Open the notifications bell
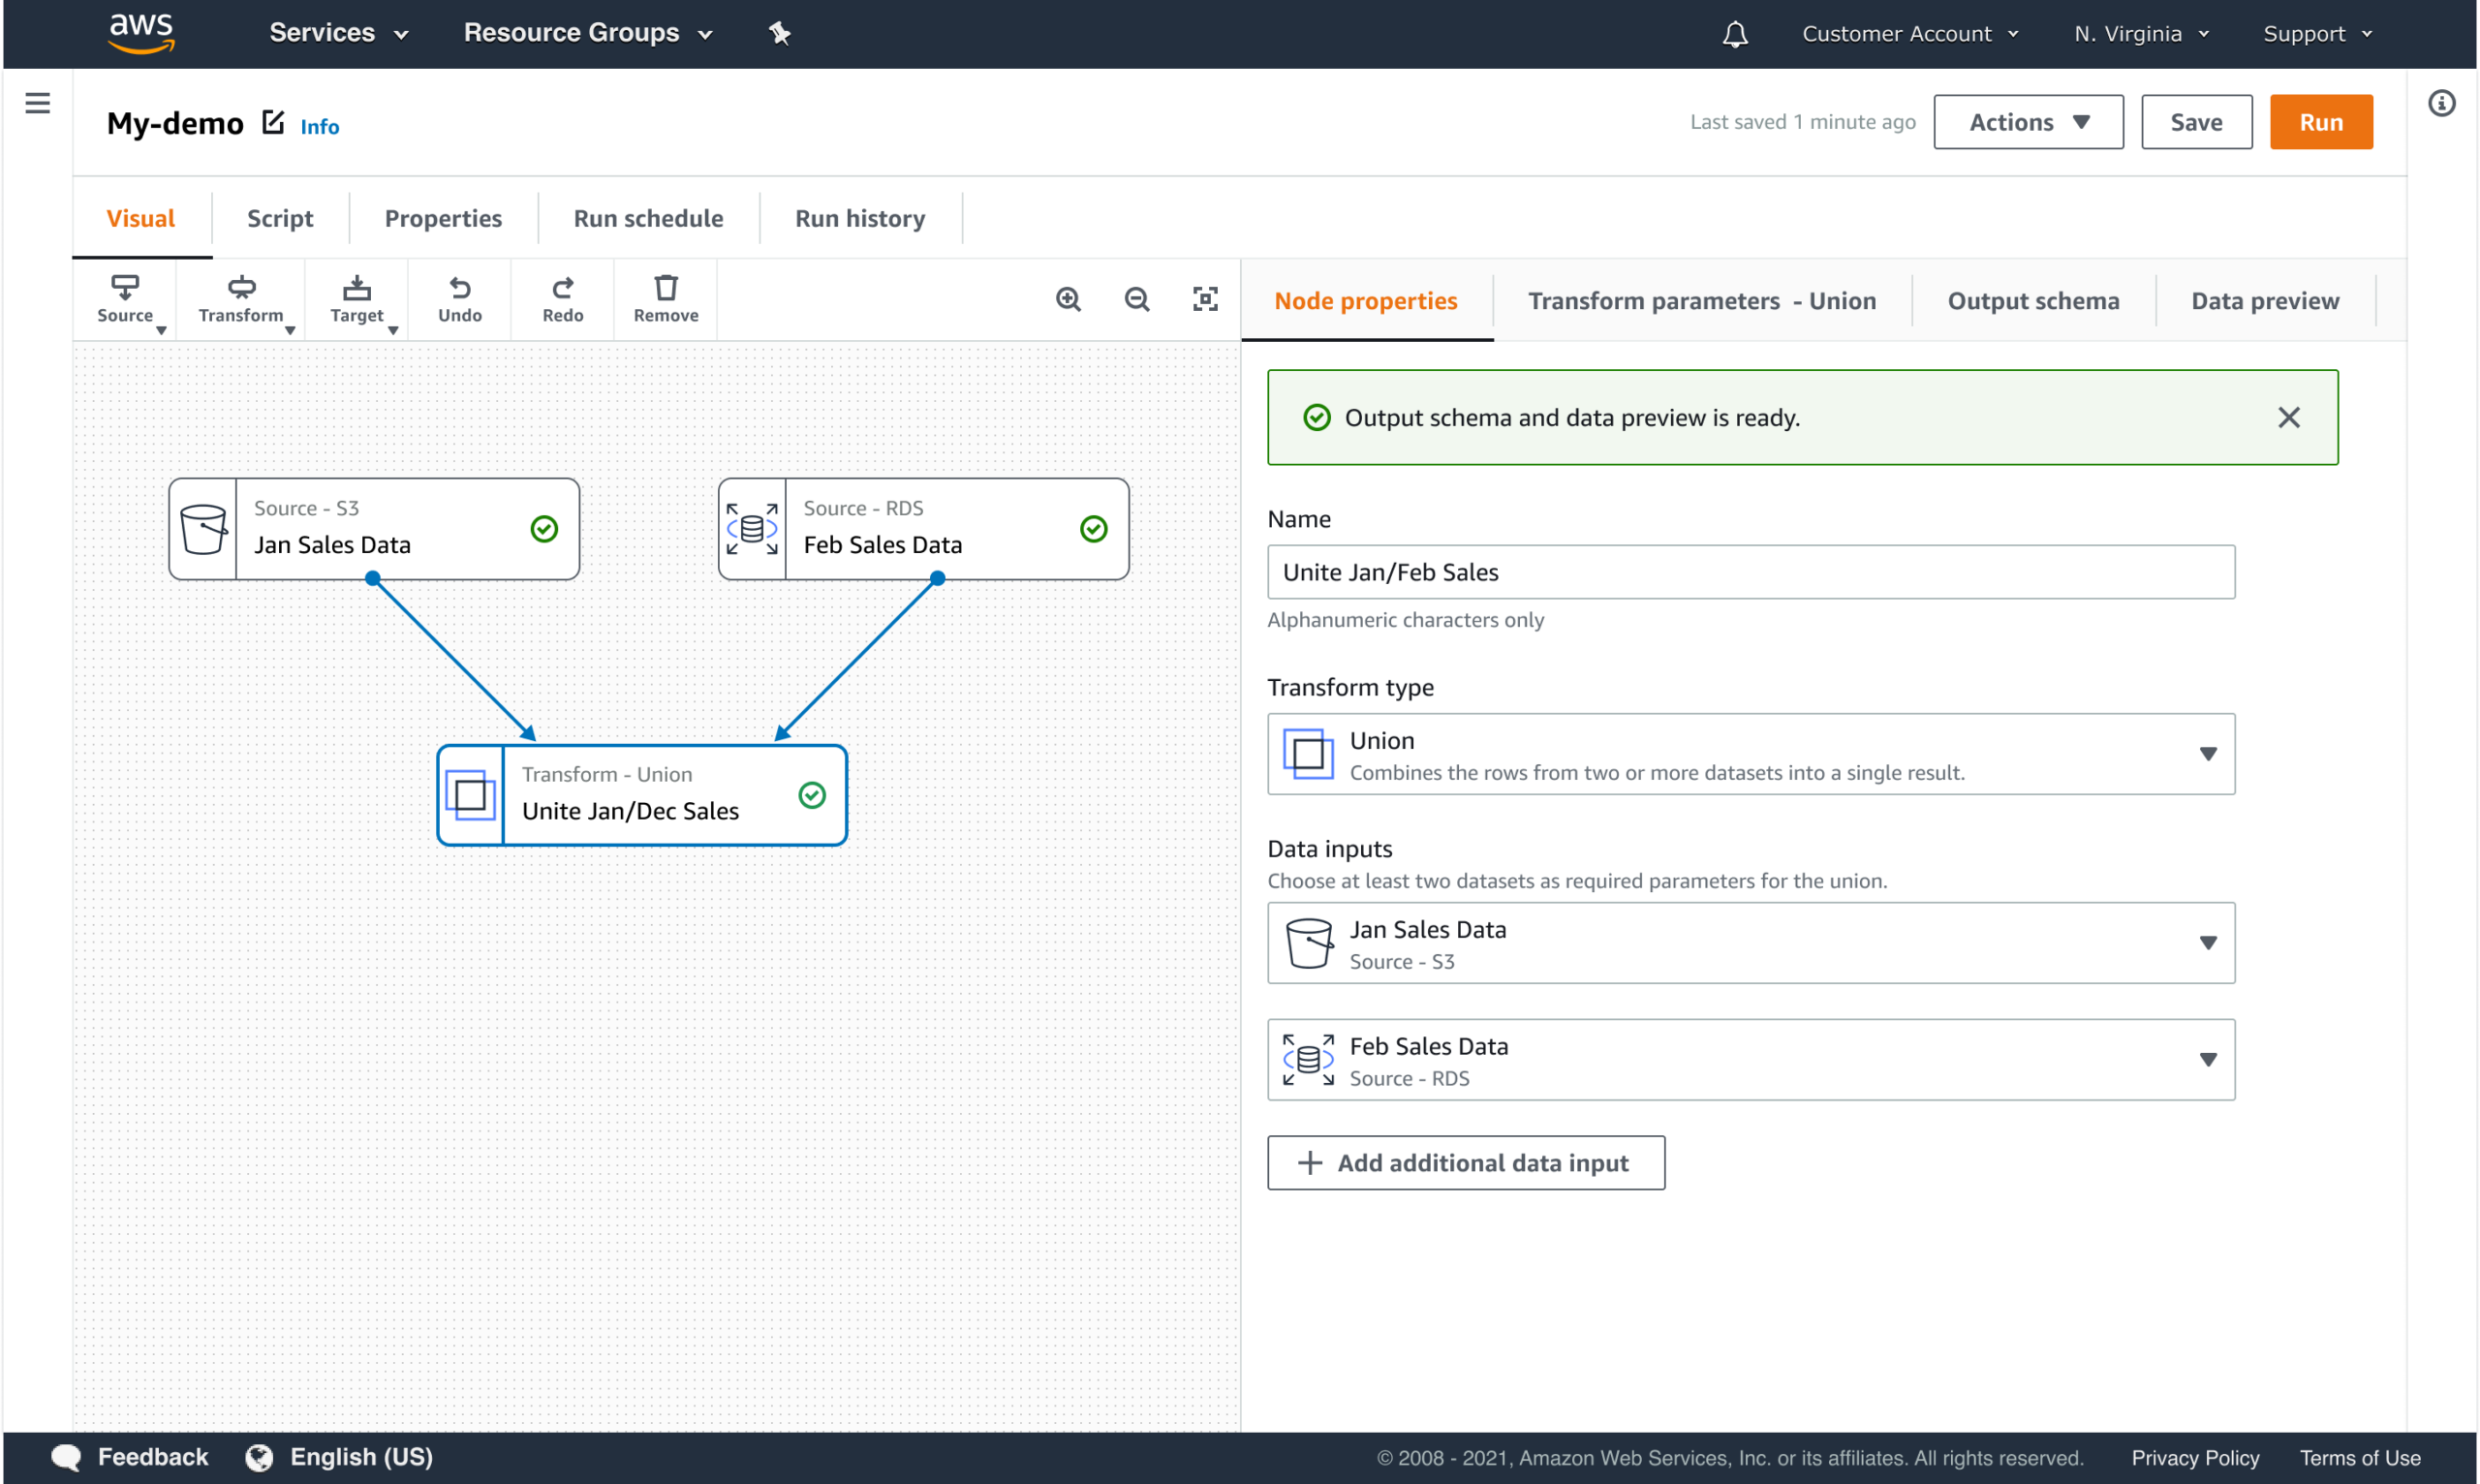Screen dimensions: 2480x1484 pos(1735,35)
